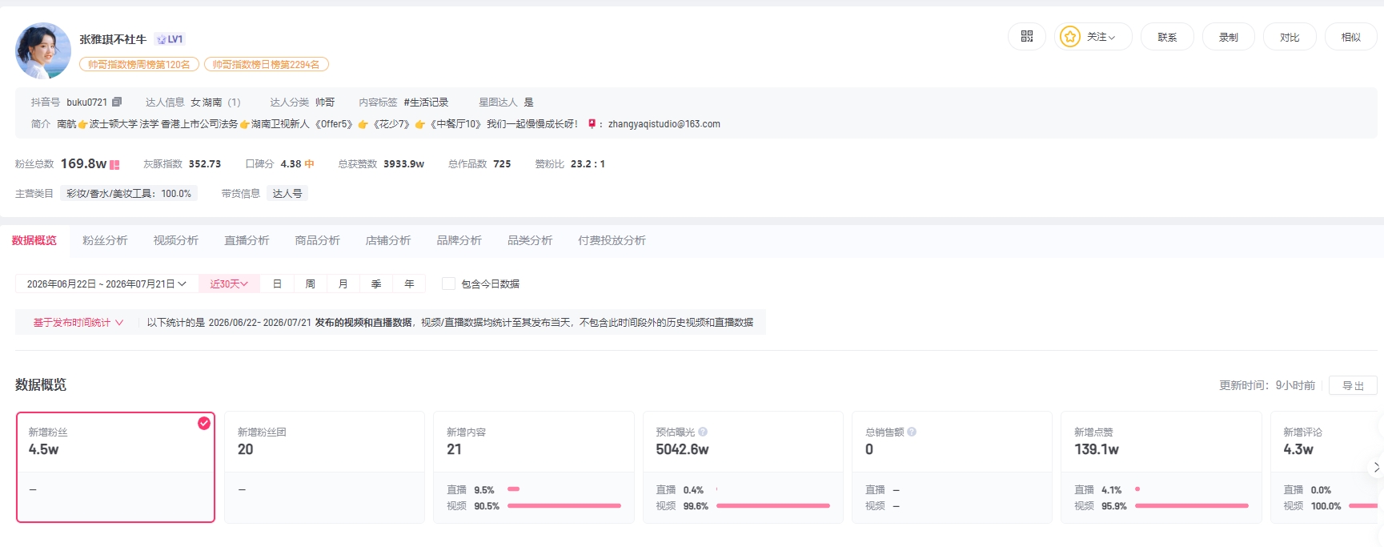
Task: Click the star 关注 follow icon
Action: pos(1069,37)
